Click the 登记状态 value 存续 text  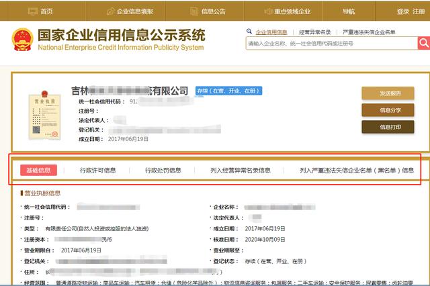pos(275,261)
